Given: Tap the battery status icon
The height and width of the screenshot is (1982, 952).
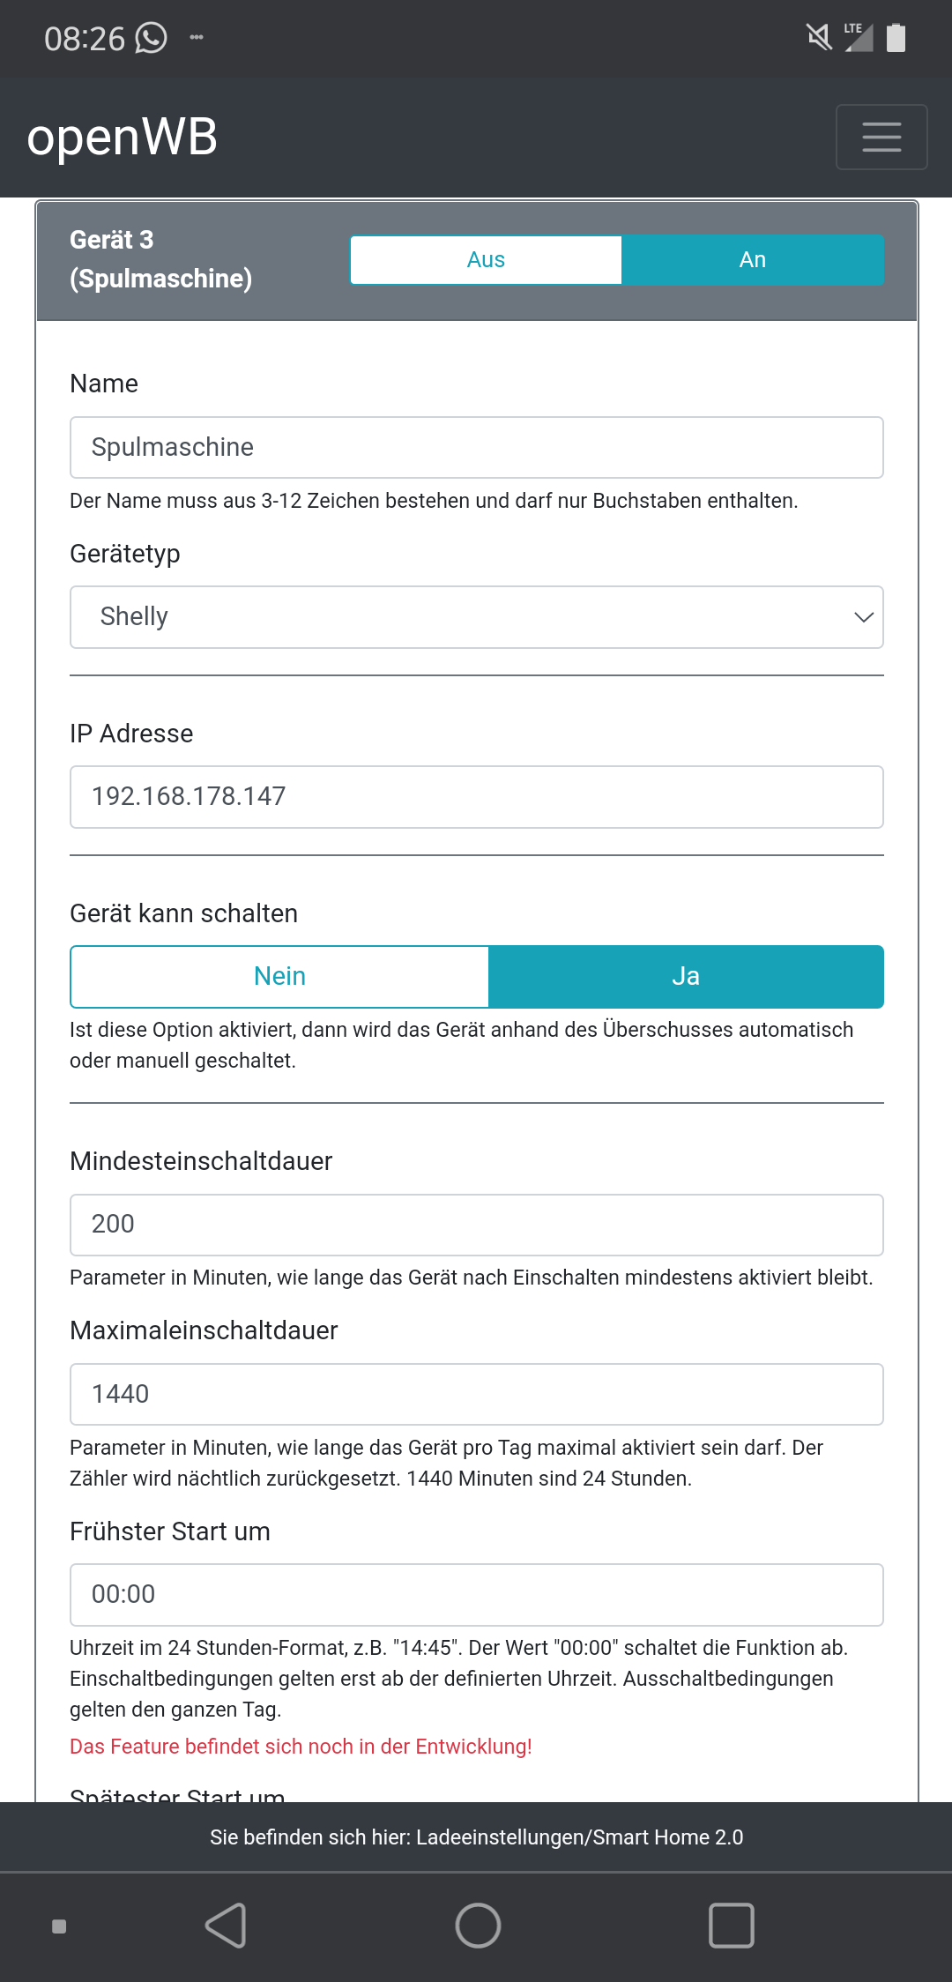Looking at the screenshot, I should tap(896, 38).
